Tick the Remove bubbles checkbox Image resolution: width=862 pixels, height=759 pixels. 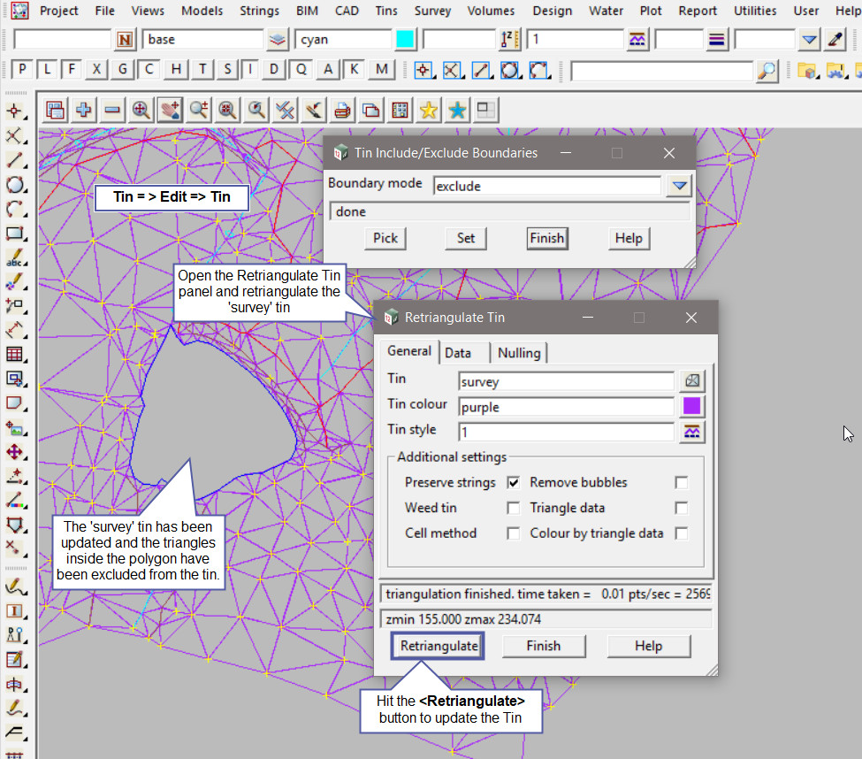point(681,483)
